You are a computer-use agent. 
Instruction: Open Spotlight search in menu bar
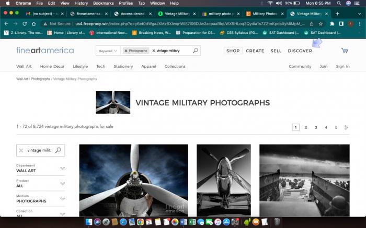click(339, 3)
